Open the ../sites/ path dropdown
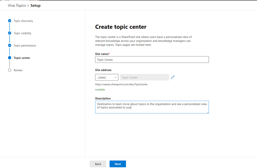The width and height of the screenshot is (257, 168). pyautogui.click(x=107, y=77)
